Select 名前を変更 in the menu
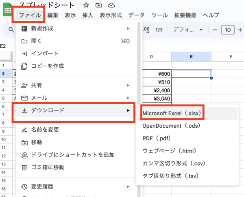244x197 pixels. 76,130
